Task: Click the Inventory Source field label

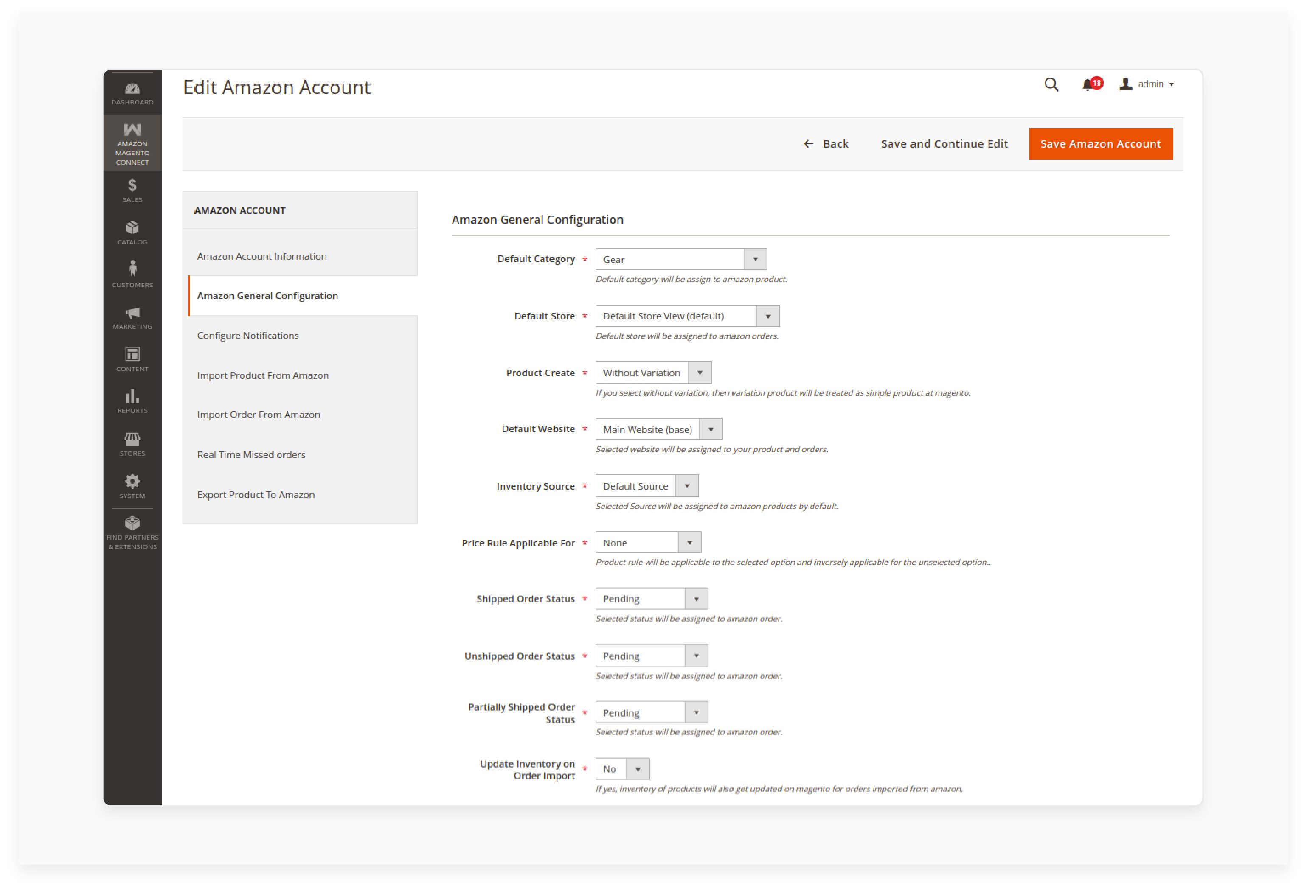Action: [x=535, y=486]
